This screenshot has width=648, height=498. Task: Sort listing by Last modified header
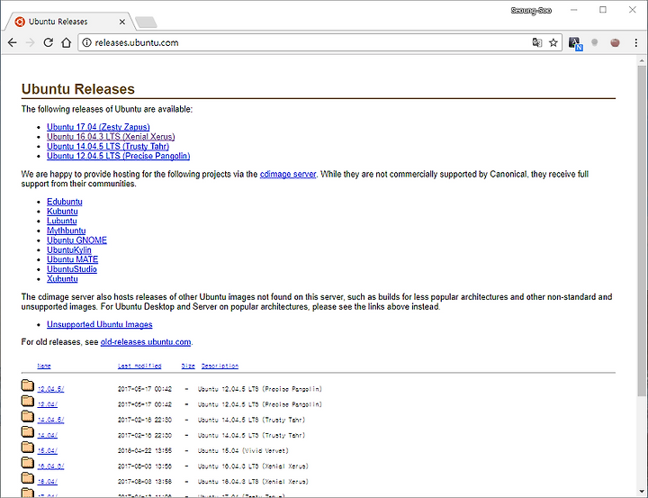tap(139, 366)
